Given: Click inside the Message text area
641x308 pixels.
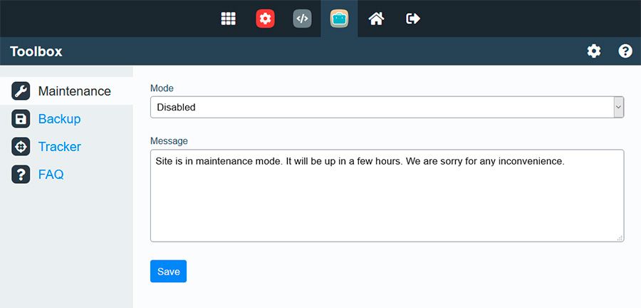Looking at the screenshot, I should pos(387,200).
